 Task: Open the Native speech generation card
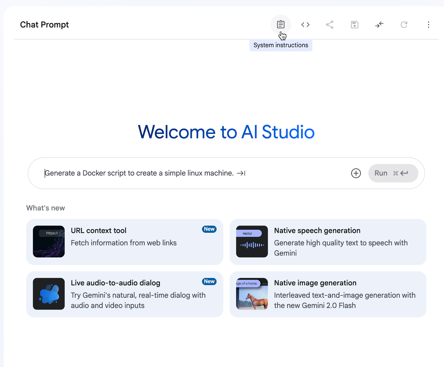click(x=328, y=242)
